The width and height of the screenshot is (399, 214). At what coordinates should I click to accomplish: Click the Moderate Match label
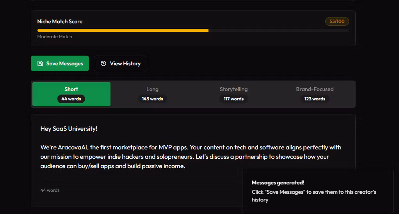tap(55, 37)
